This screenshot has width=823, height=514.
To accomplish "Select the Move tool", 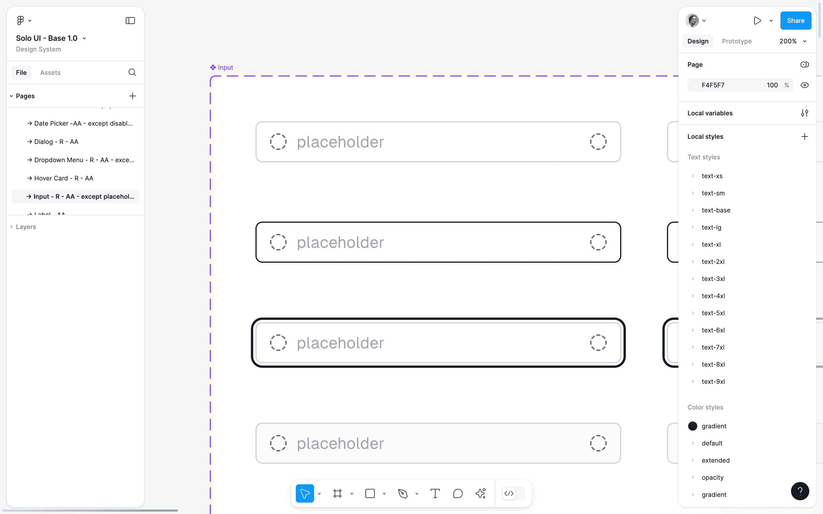I will tap(305, 493).
